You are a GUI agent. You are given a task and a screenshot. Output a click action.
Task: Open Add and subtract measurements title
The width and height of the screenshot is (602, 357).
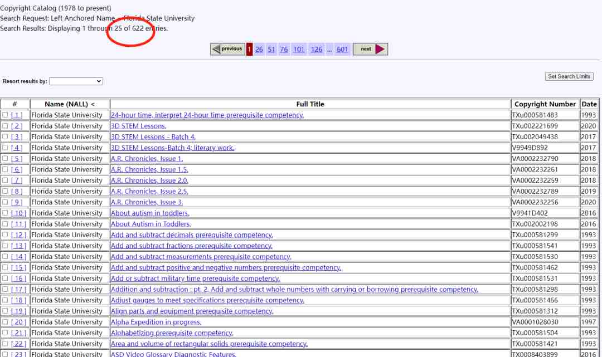point(201,257)
